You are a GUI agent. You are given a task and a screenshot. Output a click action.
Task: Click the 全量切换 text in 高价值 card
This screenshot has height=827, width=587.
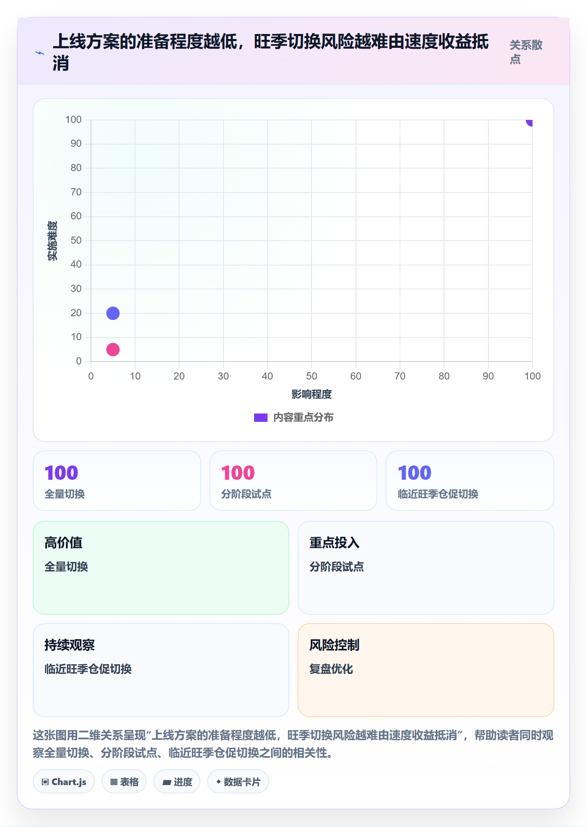[x=66, y=567]
